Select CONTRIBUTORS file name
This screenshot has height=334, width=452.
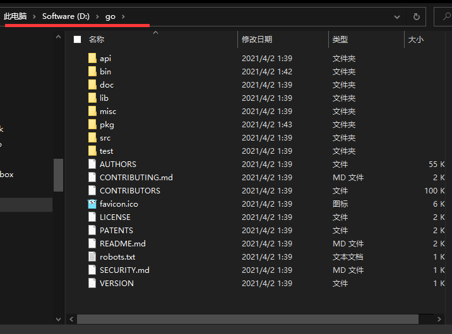point(129,190)
